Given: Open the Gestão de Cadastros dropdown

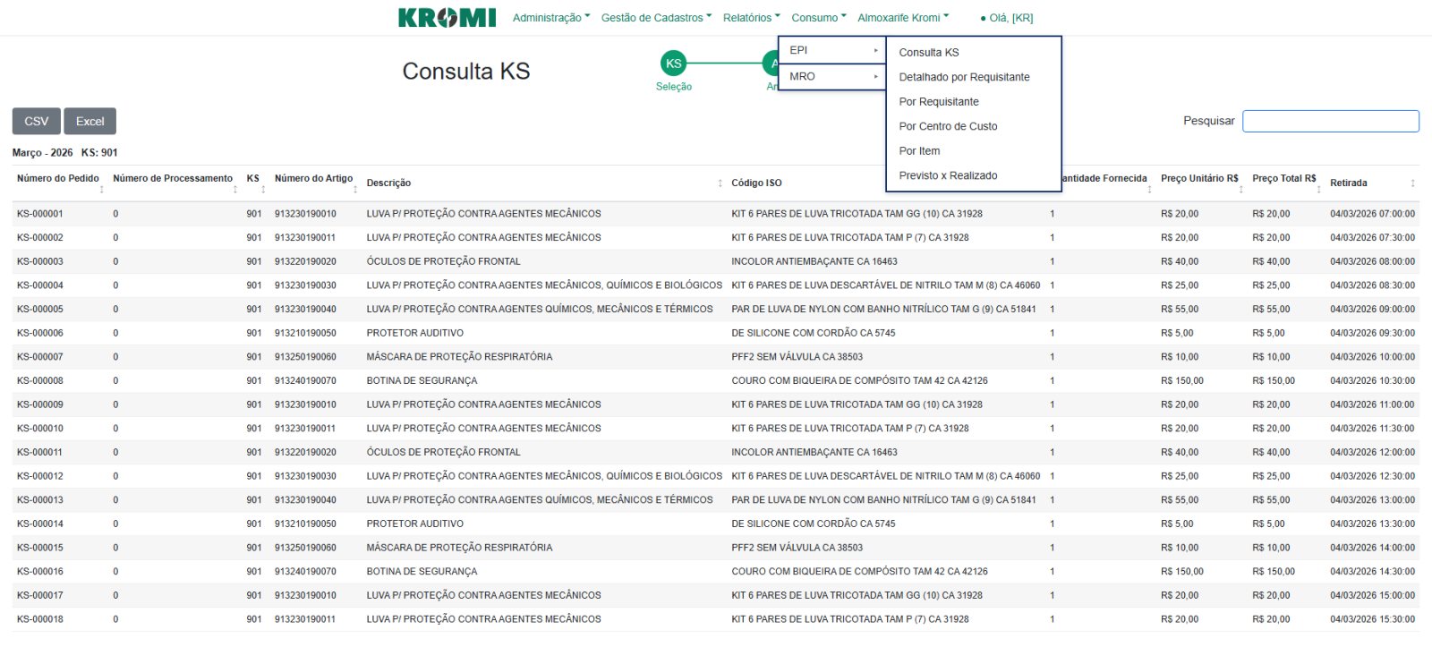Looking at the screenshot, I should pos(656,18).
